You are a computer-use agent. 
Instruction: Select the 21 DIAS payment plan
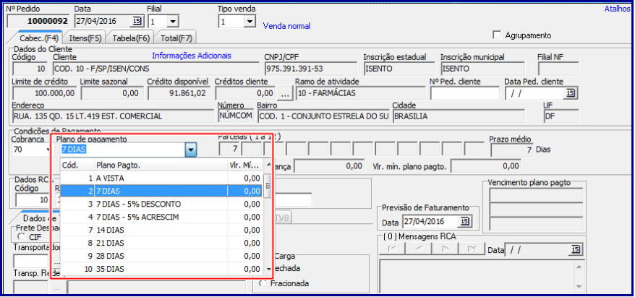[x=161, y=243]
